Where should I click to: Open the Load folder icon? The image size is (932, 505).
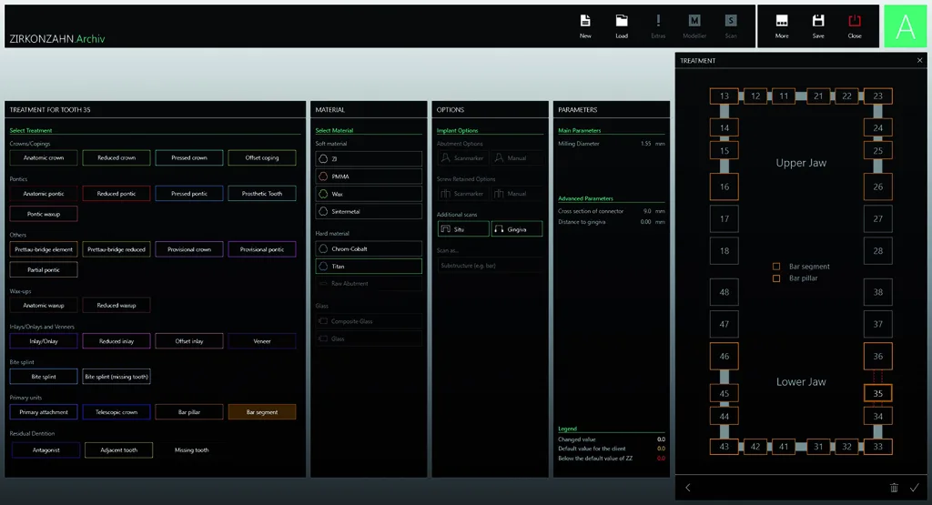(x=622, y=22)
